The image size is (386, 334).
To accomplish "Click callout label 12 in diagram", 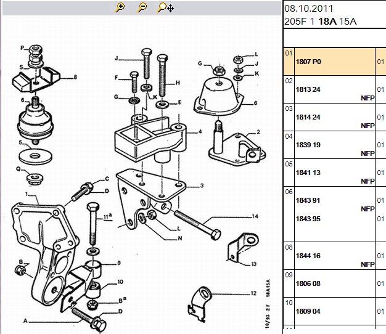I will pyautogui.click(x=253, y=293).
